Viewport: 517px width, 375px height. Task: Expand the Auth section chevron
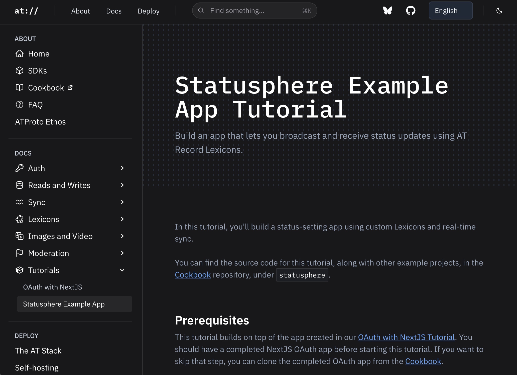tap(122, 168)
